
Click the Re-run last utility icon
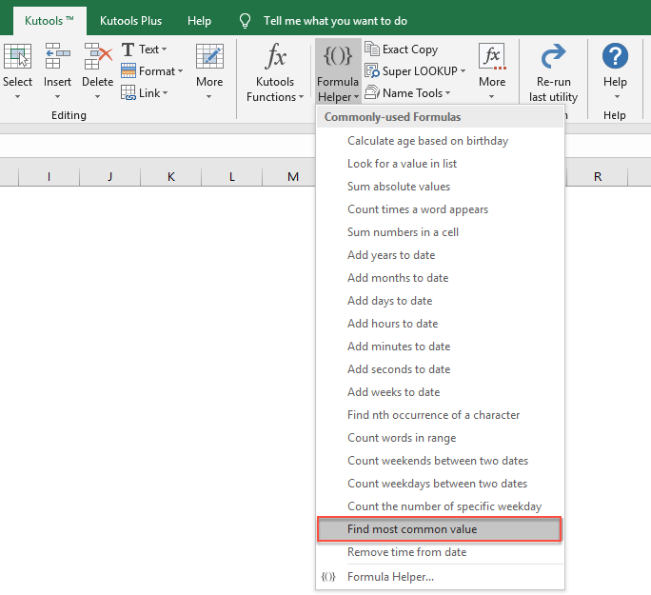(553, 57)
